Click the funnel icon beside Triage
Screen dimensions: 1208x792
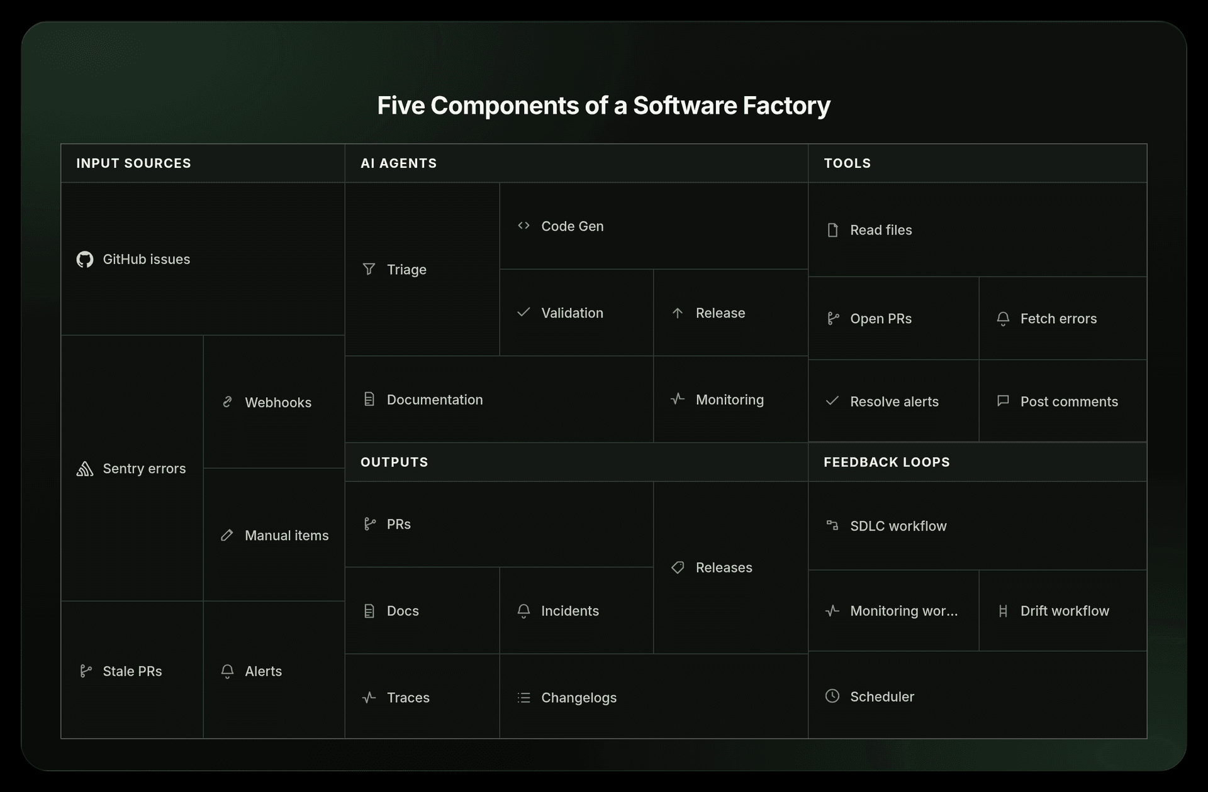click(369, 270)
